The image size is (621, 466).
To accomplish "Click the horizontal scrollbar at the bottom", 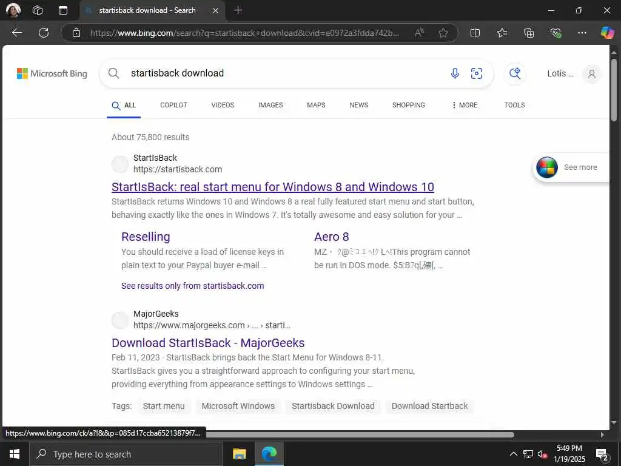I will pos(360,434).
